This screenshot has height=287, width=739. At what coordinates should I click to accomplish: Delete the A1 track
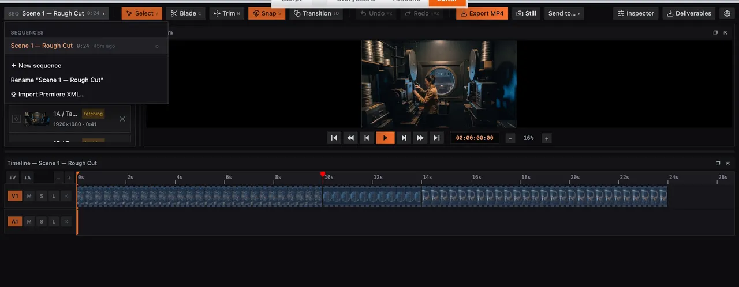tap(66, 221)
